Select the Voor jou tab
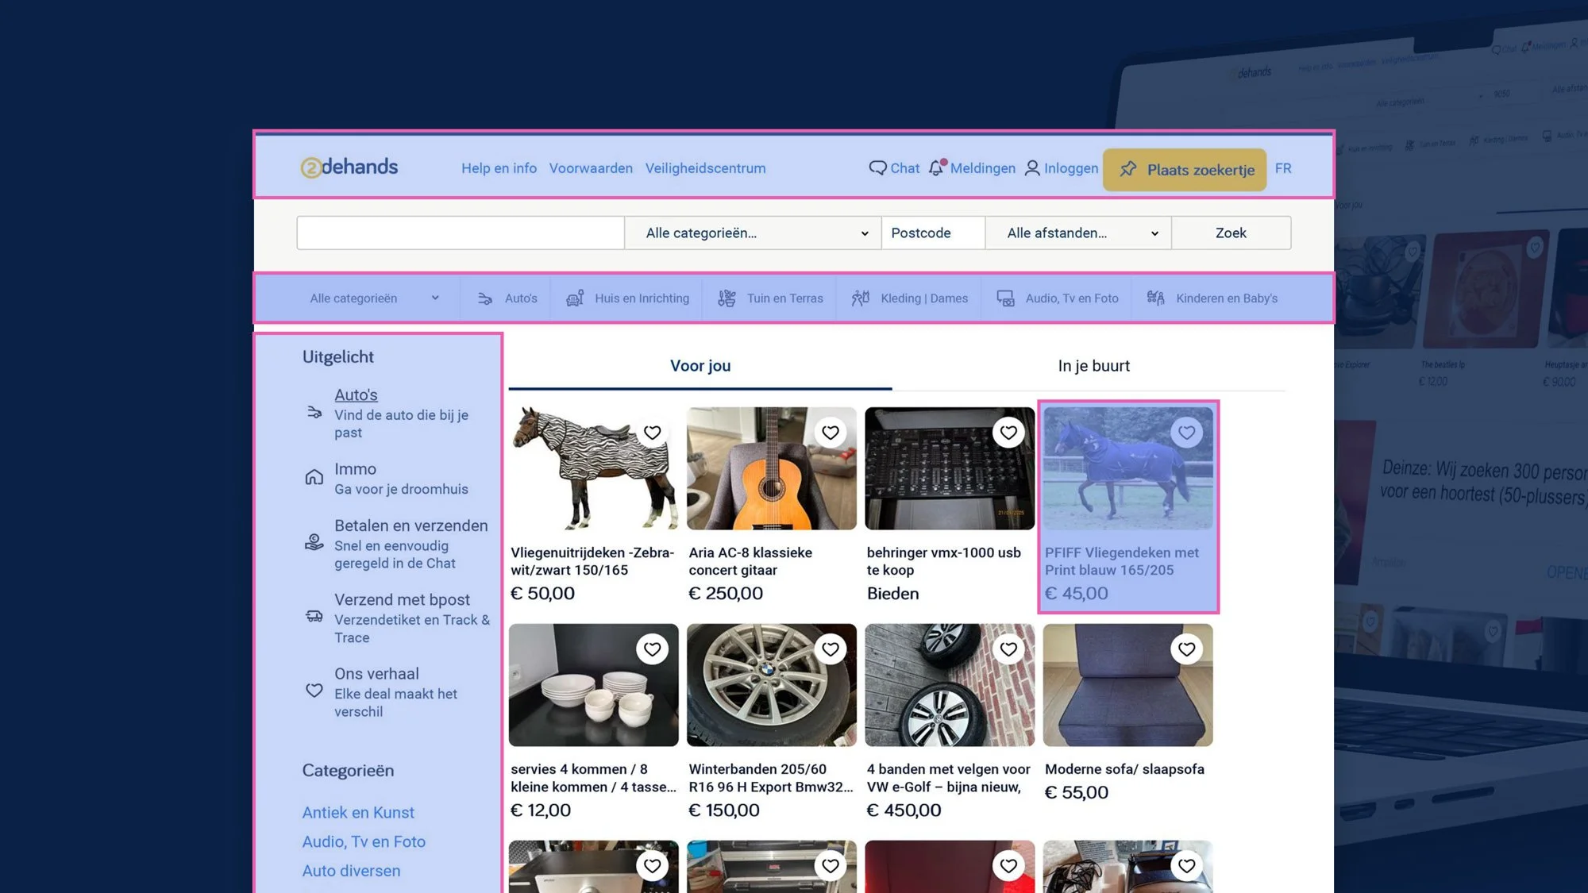1588x893 pixels. point(700,366)
